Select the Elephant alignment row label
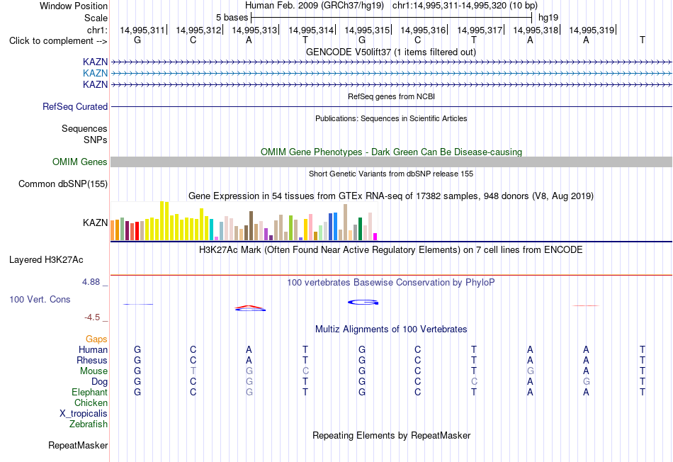Image resolution: width=673 pixels, height=462 pixels. coord(89,392)
